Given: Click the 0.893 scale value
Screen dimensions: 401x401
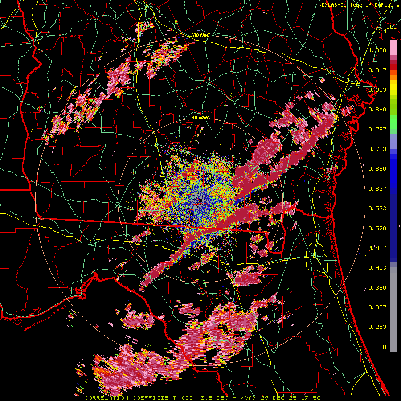Looking at the screenshot, I should pos(377,90).
